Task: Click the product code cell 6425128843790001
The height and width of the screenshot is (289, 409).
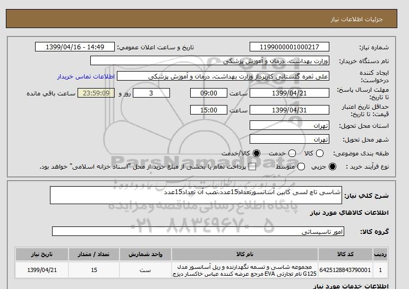Action: pyautogui.click(x=345, y=270)
